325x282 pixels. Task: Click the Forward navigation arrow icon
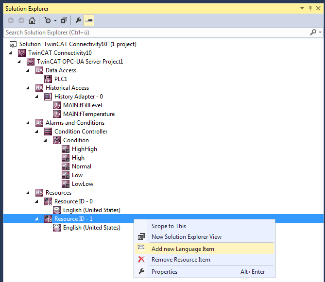click(x=21, y=20)
